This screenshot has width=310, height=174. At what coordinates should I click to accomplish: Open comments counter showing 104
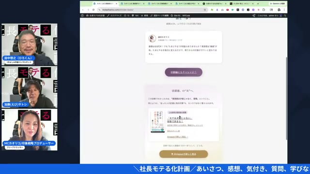135,15
